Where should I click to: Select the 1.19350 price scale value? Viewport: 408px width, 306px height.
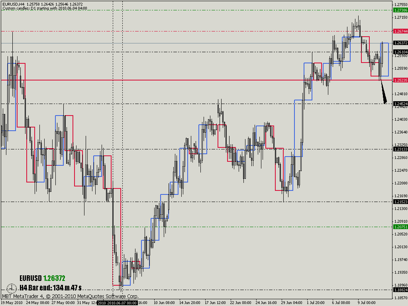[401, 272]
